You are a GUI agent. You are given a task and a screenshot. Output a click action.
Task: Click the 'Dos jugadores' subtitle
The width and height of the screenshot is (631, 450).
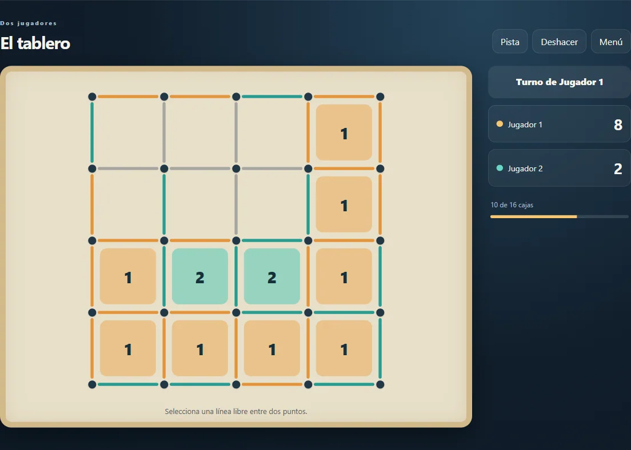[x=29, y=23]
